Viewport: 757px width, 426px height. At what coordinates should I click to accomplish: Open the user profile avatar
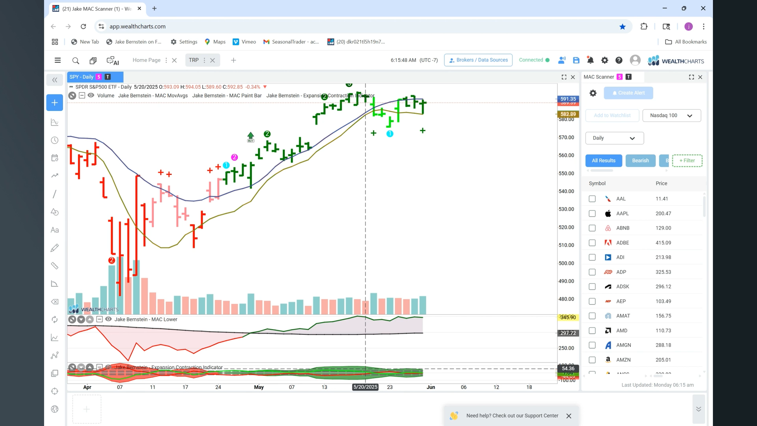tap(635, 60)
